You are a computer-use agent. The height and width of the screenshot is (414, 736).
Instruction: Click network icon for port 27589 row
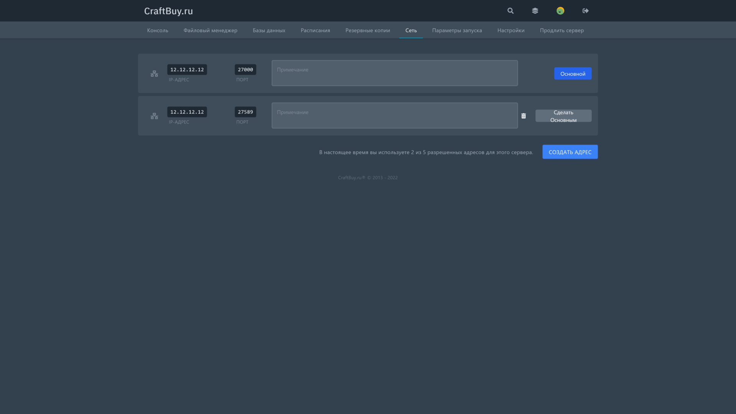coord(154,116)
